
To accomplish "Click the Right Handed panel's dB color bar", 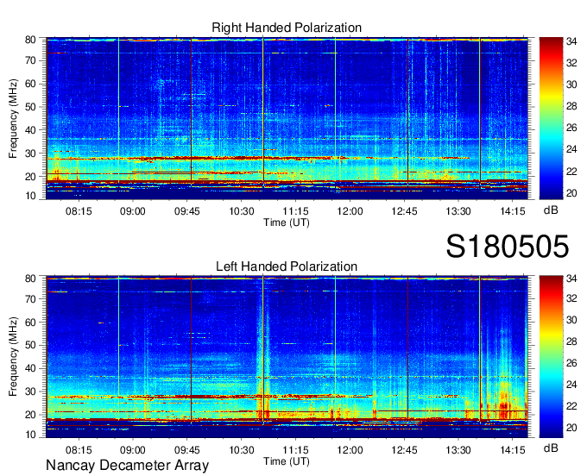I will pyautogui.click(x=551, y=118).
